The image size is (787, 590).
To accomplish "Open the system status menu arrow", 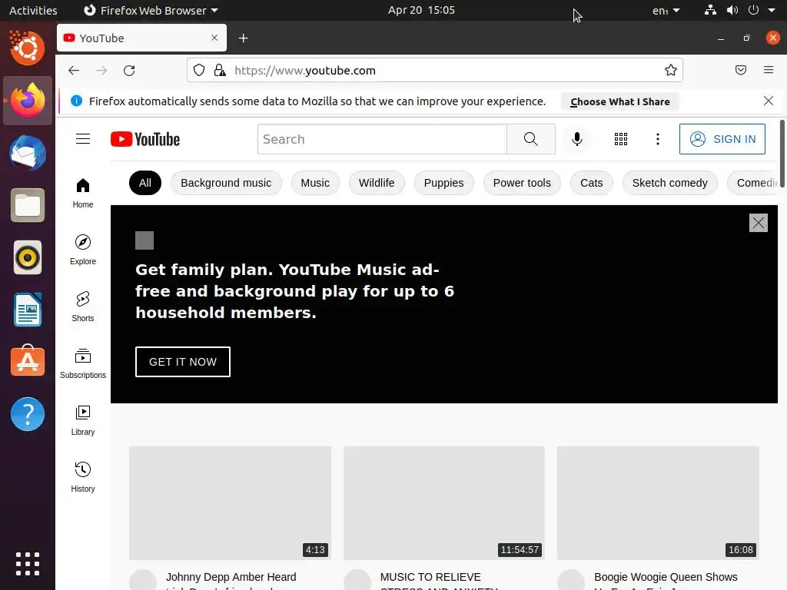I will tap(772, 10).
